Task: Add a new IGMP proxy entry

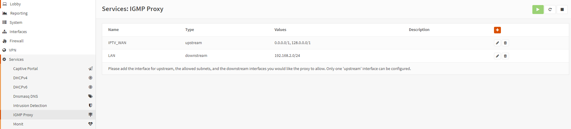Action: 497,30
